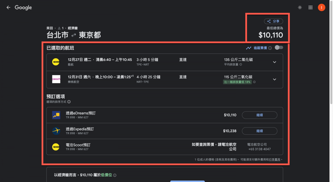This screenshot has height=182, width=333.
Task: Click info icon next to 選項的排序方式
Action: click(x=69, y=102)
